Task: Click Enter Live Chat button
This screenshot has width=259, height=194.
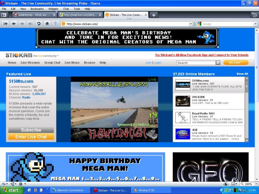Action: [x=31, y=137]
